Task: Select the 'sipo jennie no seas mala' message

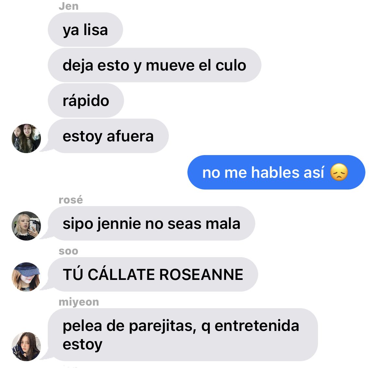Action: (x=151, y=223)
